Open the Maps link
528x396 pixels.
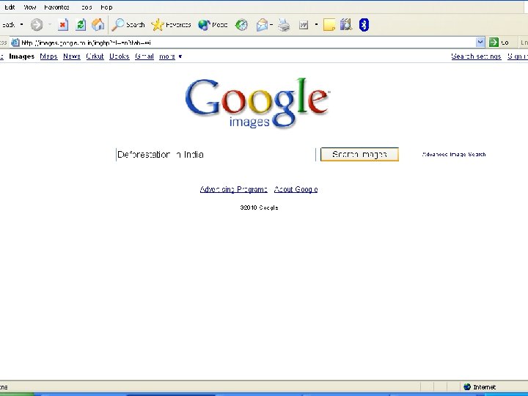coord(48,56)
